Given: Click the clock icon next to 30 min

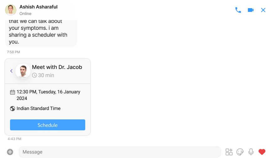Looking at the screenshot, I should coord(34,75).
